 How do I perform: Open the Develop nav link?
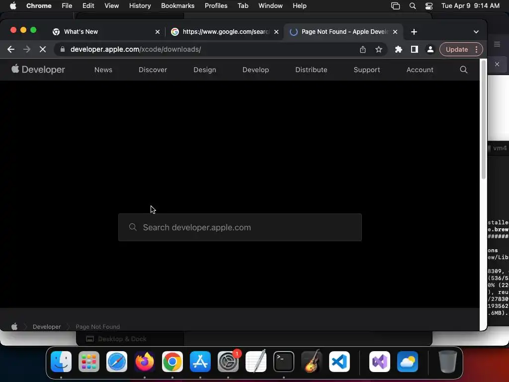coord(255,70)
